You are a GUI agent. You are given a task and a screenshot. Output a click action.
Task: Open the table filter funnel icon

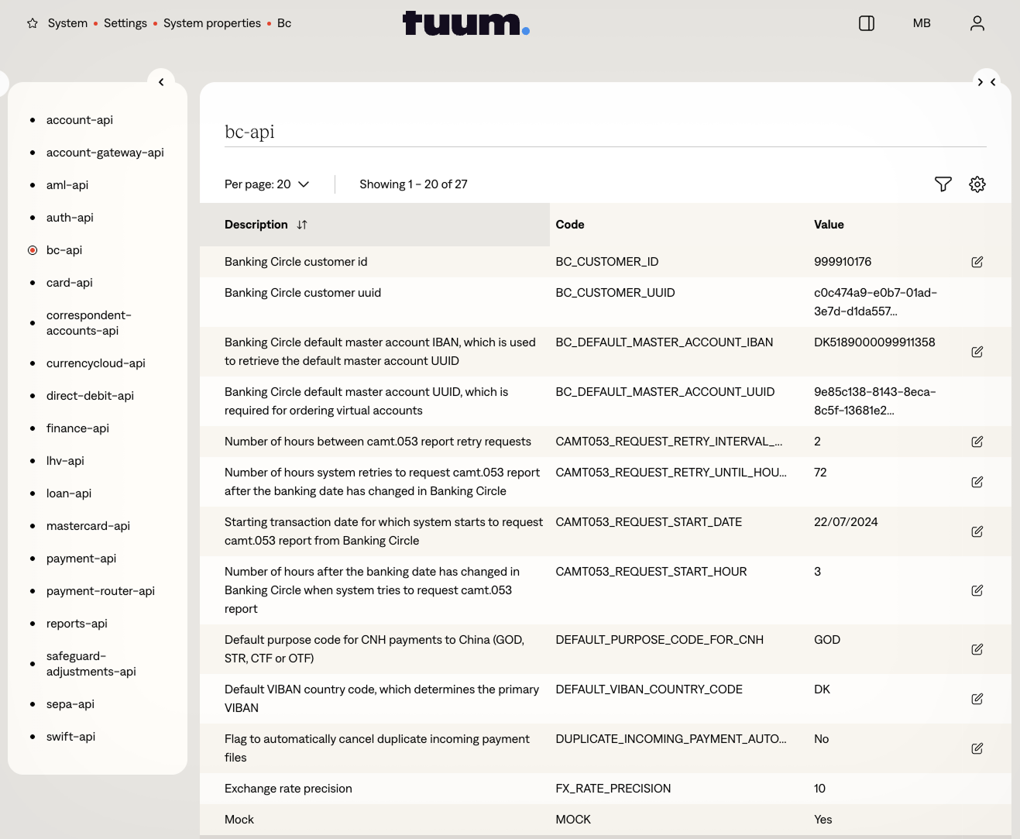943,184
